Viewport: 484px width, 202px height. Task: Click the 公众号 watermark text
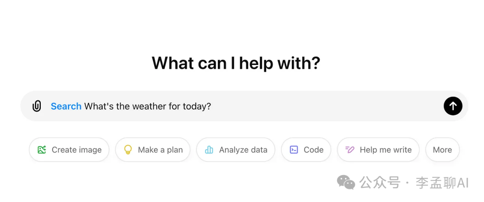(x=380, y=183)
